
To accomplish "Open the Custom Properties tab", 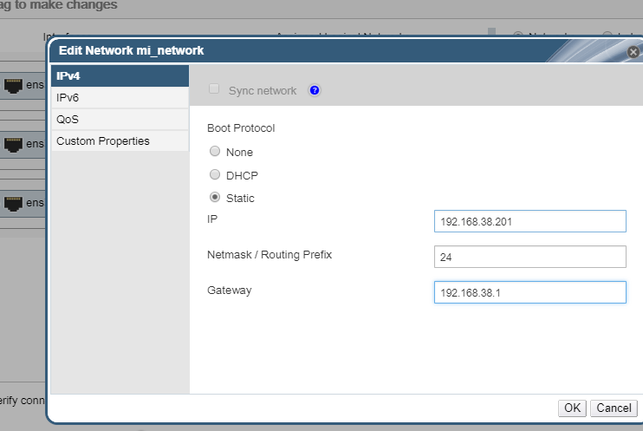I will coord(120,140).
